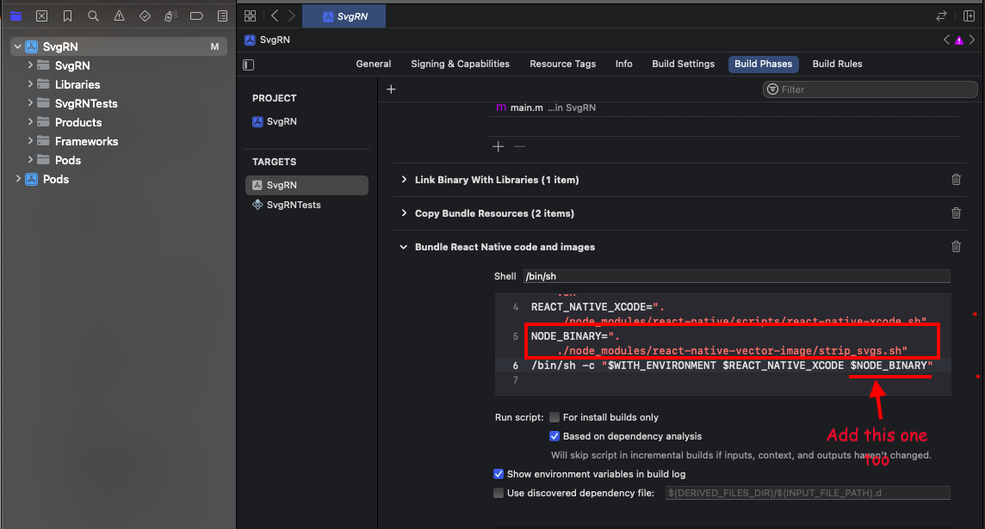The width and height of the screenshot is (985, 529).
Task: Expand the Libraries folder
Action: (x=30, y=84)
